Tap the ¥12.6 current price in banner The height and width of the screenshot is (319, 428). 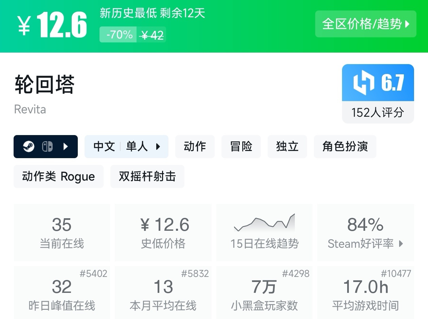point(52,24)
